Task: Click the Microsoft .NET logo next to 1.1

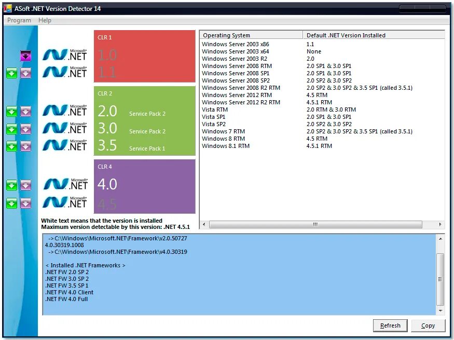Action: tap(64, 72)
